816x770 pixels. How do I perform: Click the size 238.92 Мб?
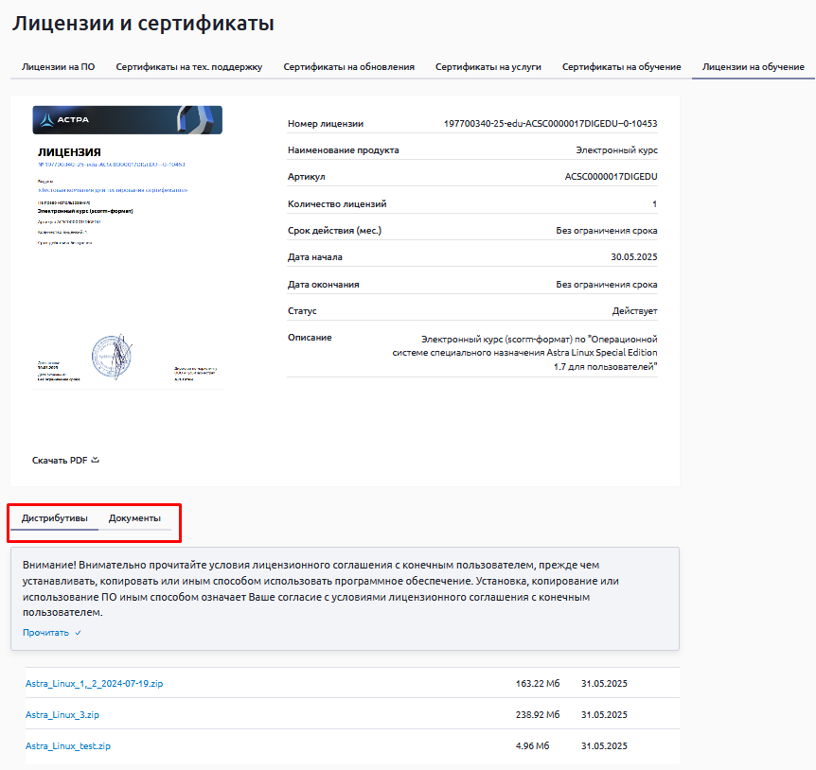click(x=538, y=715)
